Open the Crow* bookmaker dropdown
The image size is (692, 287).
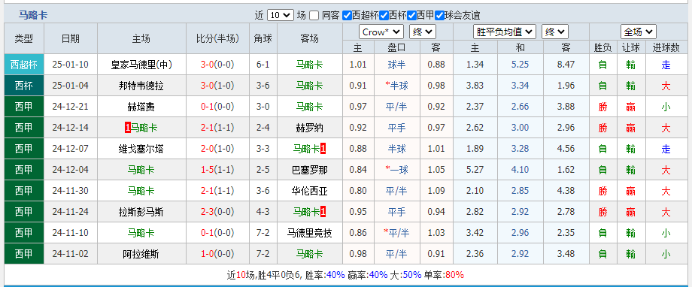pos(381,32)
